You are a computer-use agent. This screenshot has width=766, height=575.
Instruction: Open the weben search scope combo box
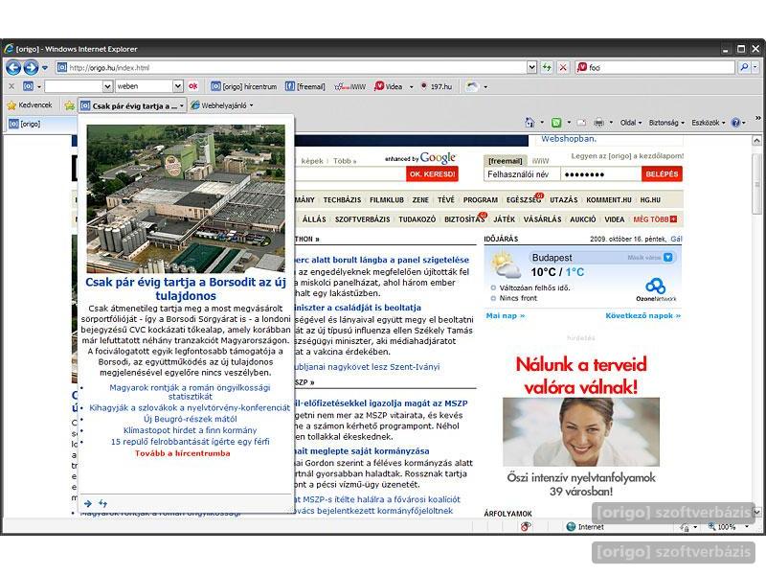(x=149, y=86)
